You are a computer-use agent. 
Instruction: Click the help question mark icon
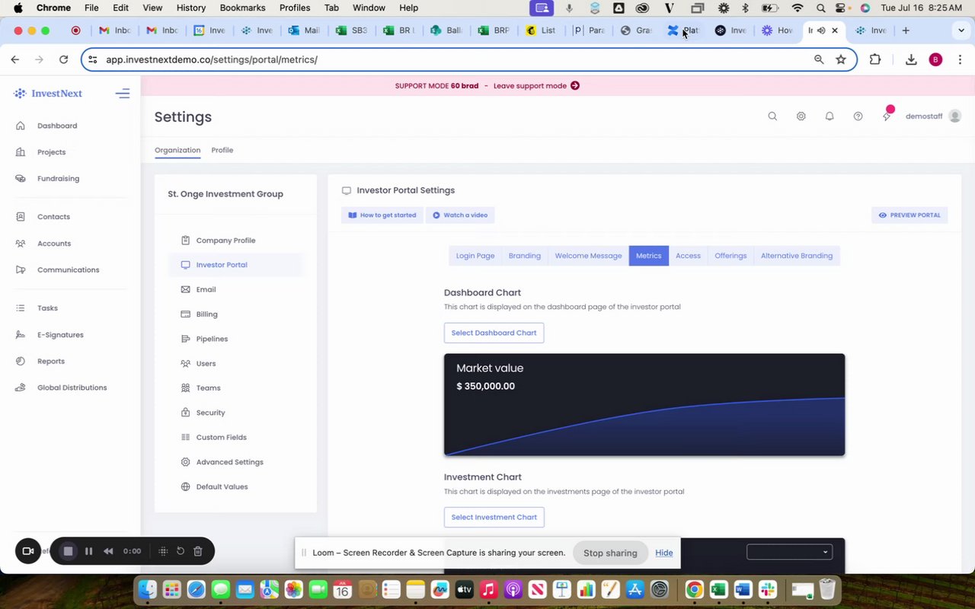pyautogui.click(x=858, y=116)
